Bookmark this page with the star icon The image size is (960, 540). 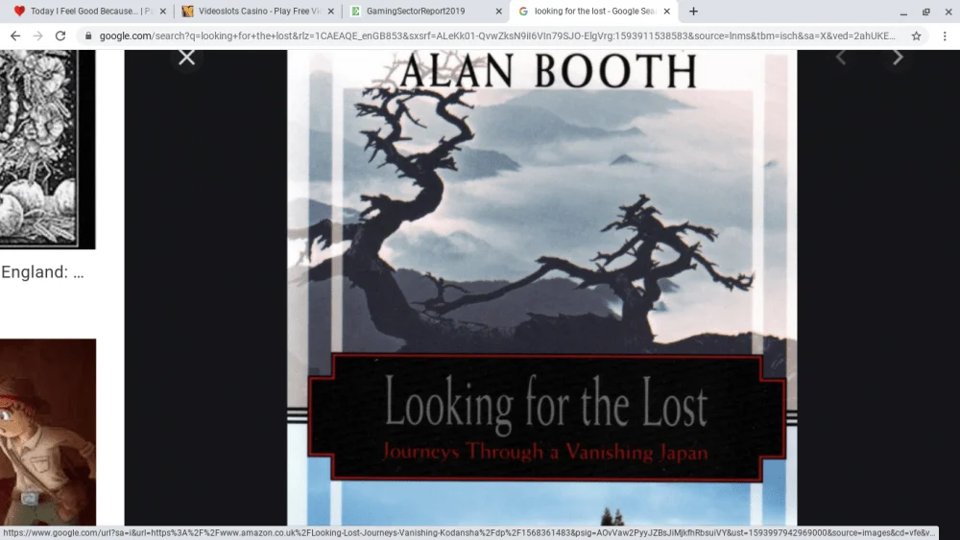[916, 36]
